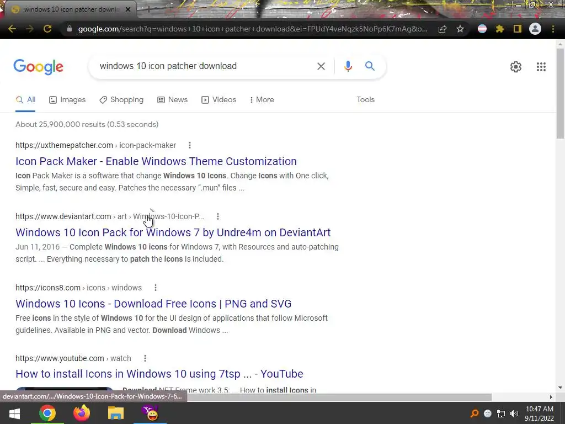Select the All results tab
Viewport: 565px width, 424px height.
pos(25,100)
